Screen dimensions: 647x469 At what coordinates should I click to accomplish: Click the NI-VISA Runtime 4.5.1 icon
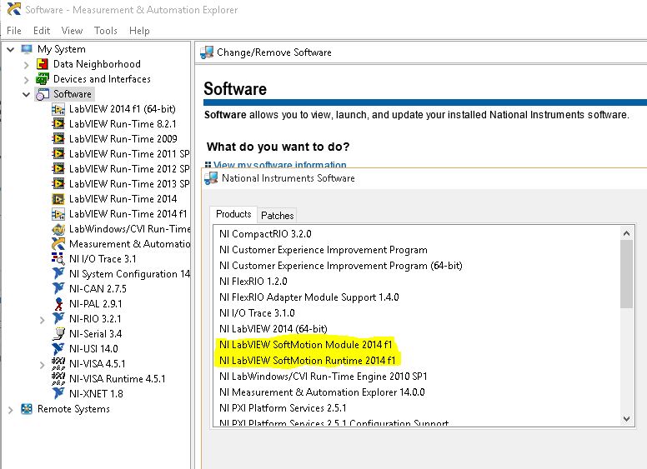[x=58, y=379]
